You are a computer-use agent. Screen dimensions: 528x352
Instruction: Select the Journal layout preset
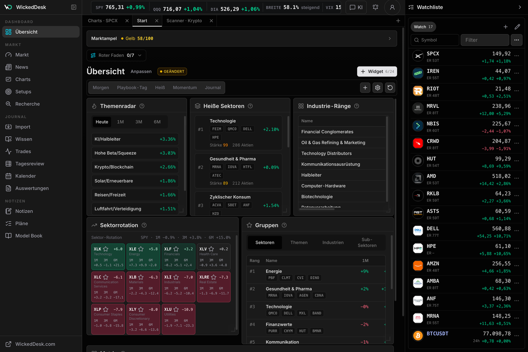[x=213, y=88]
